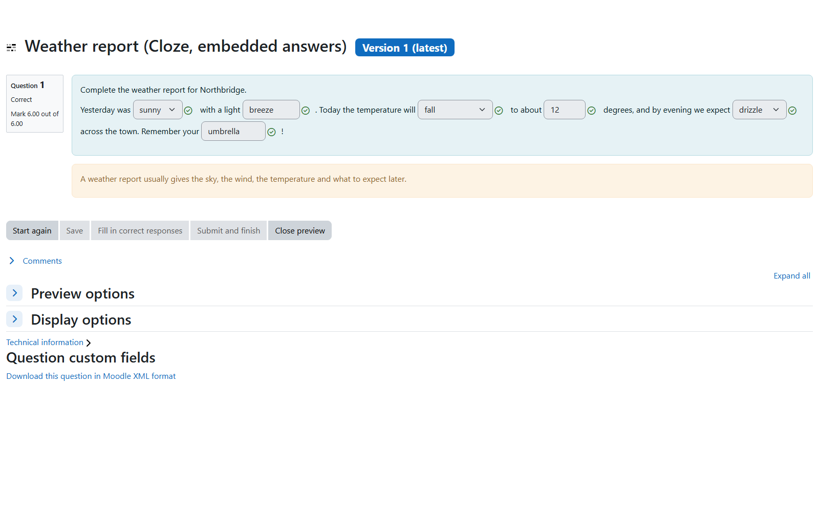The width and height of the screenshot is (819, 512).
Task: Click the Version 1 (latest) badge
Action: (405, 48)
